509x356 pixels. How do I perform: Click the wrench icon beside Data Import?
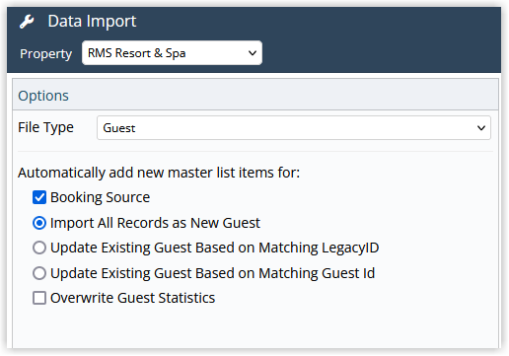(x=27, y=22)
